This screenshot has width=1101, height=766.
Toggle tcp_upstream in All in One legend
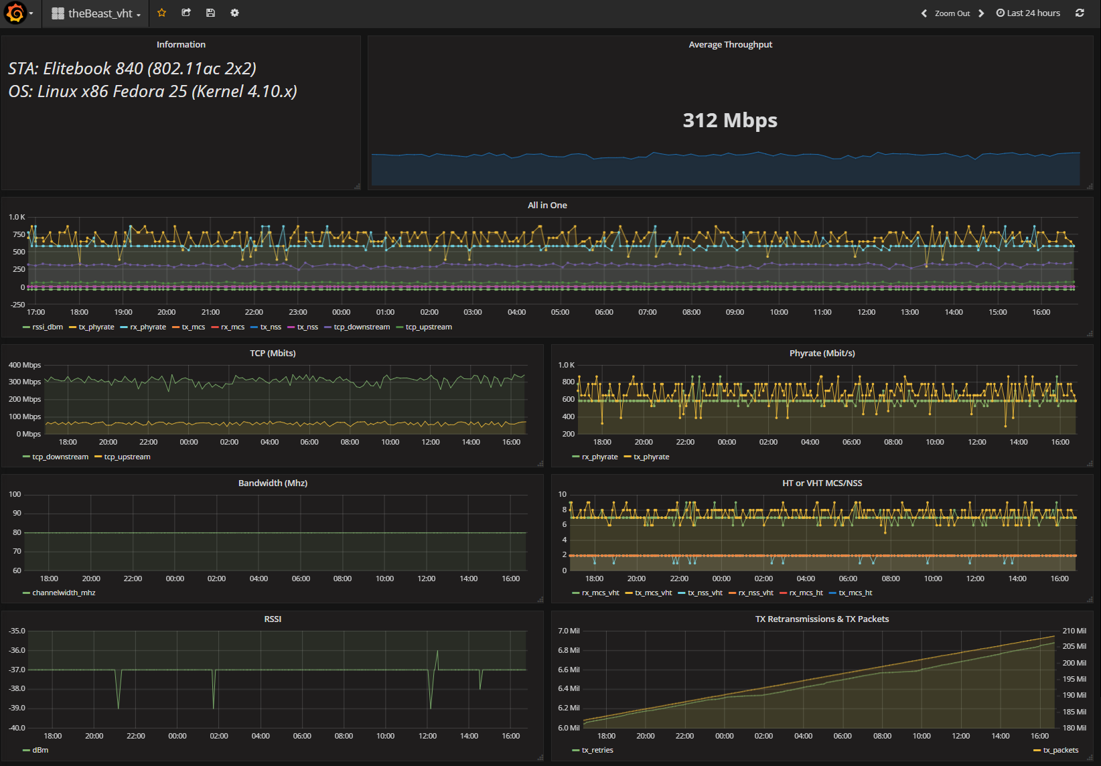(x=429, y=327)
